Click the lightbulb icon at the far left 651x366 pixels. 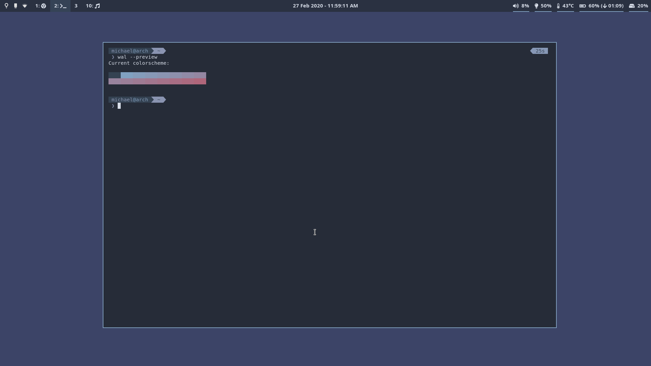6,6
